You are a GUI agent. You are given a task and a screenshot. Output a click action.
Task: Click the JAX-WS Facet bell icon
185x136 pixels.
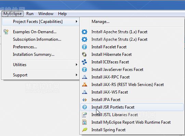pyautogui.click(x=84, y=92)
